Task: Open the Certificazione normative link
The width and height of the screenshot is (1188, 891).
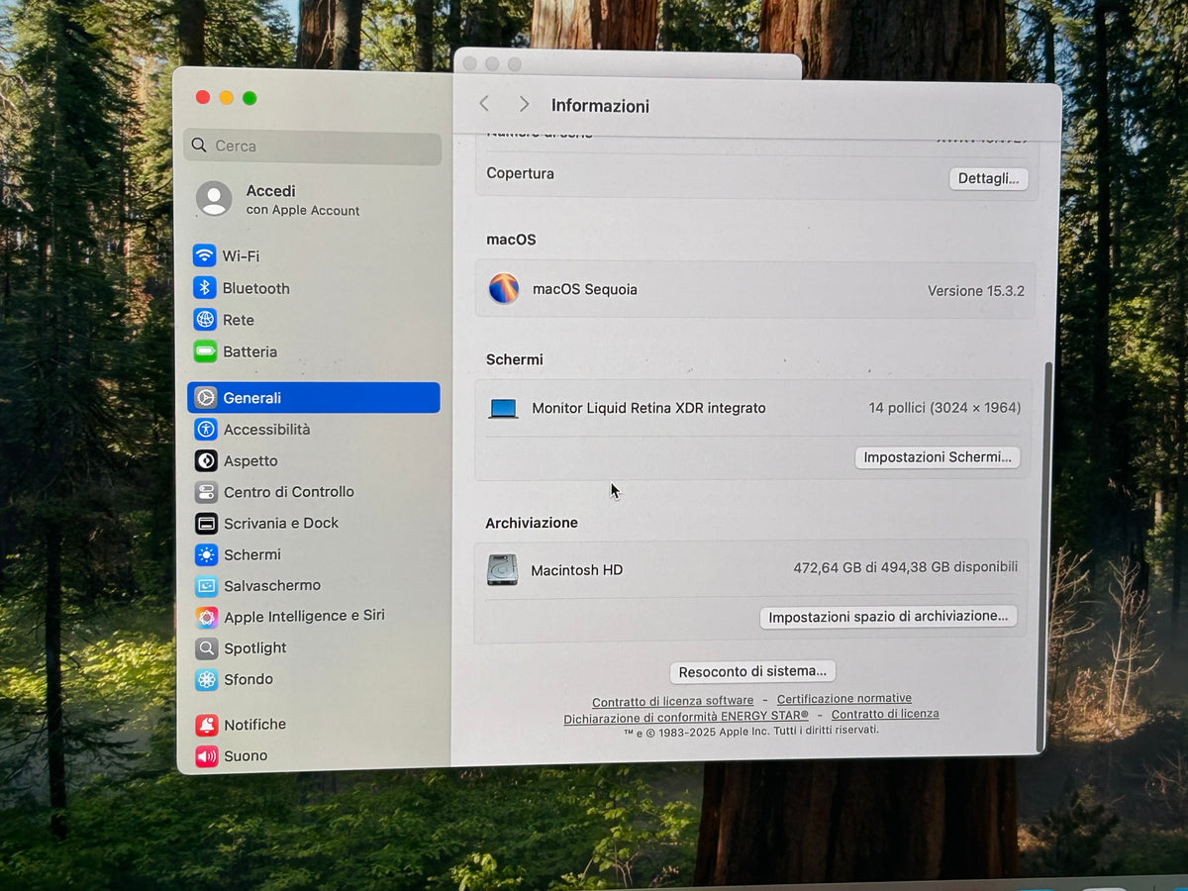Action: coord(843,699)
